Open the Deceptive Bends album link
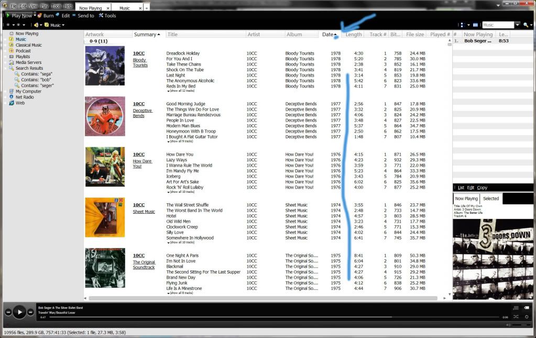536x338 pixels. point(142,113)
